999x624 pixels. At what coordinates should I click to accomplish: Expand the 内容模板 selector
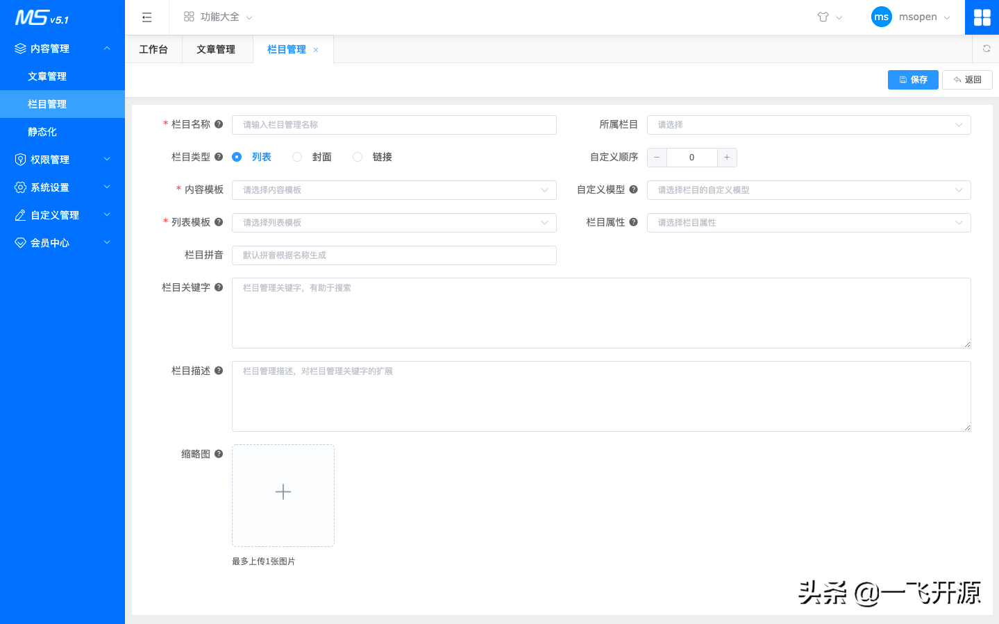(x=394, y=189)
